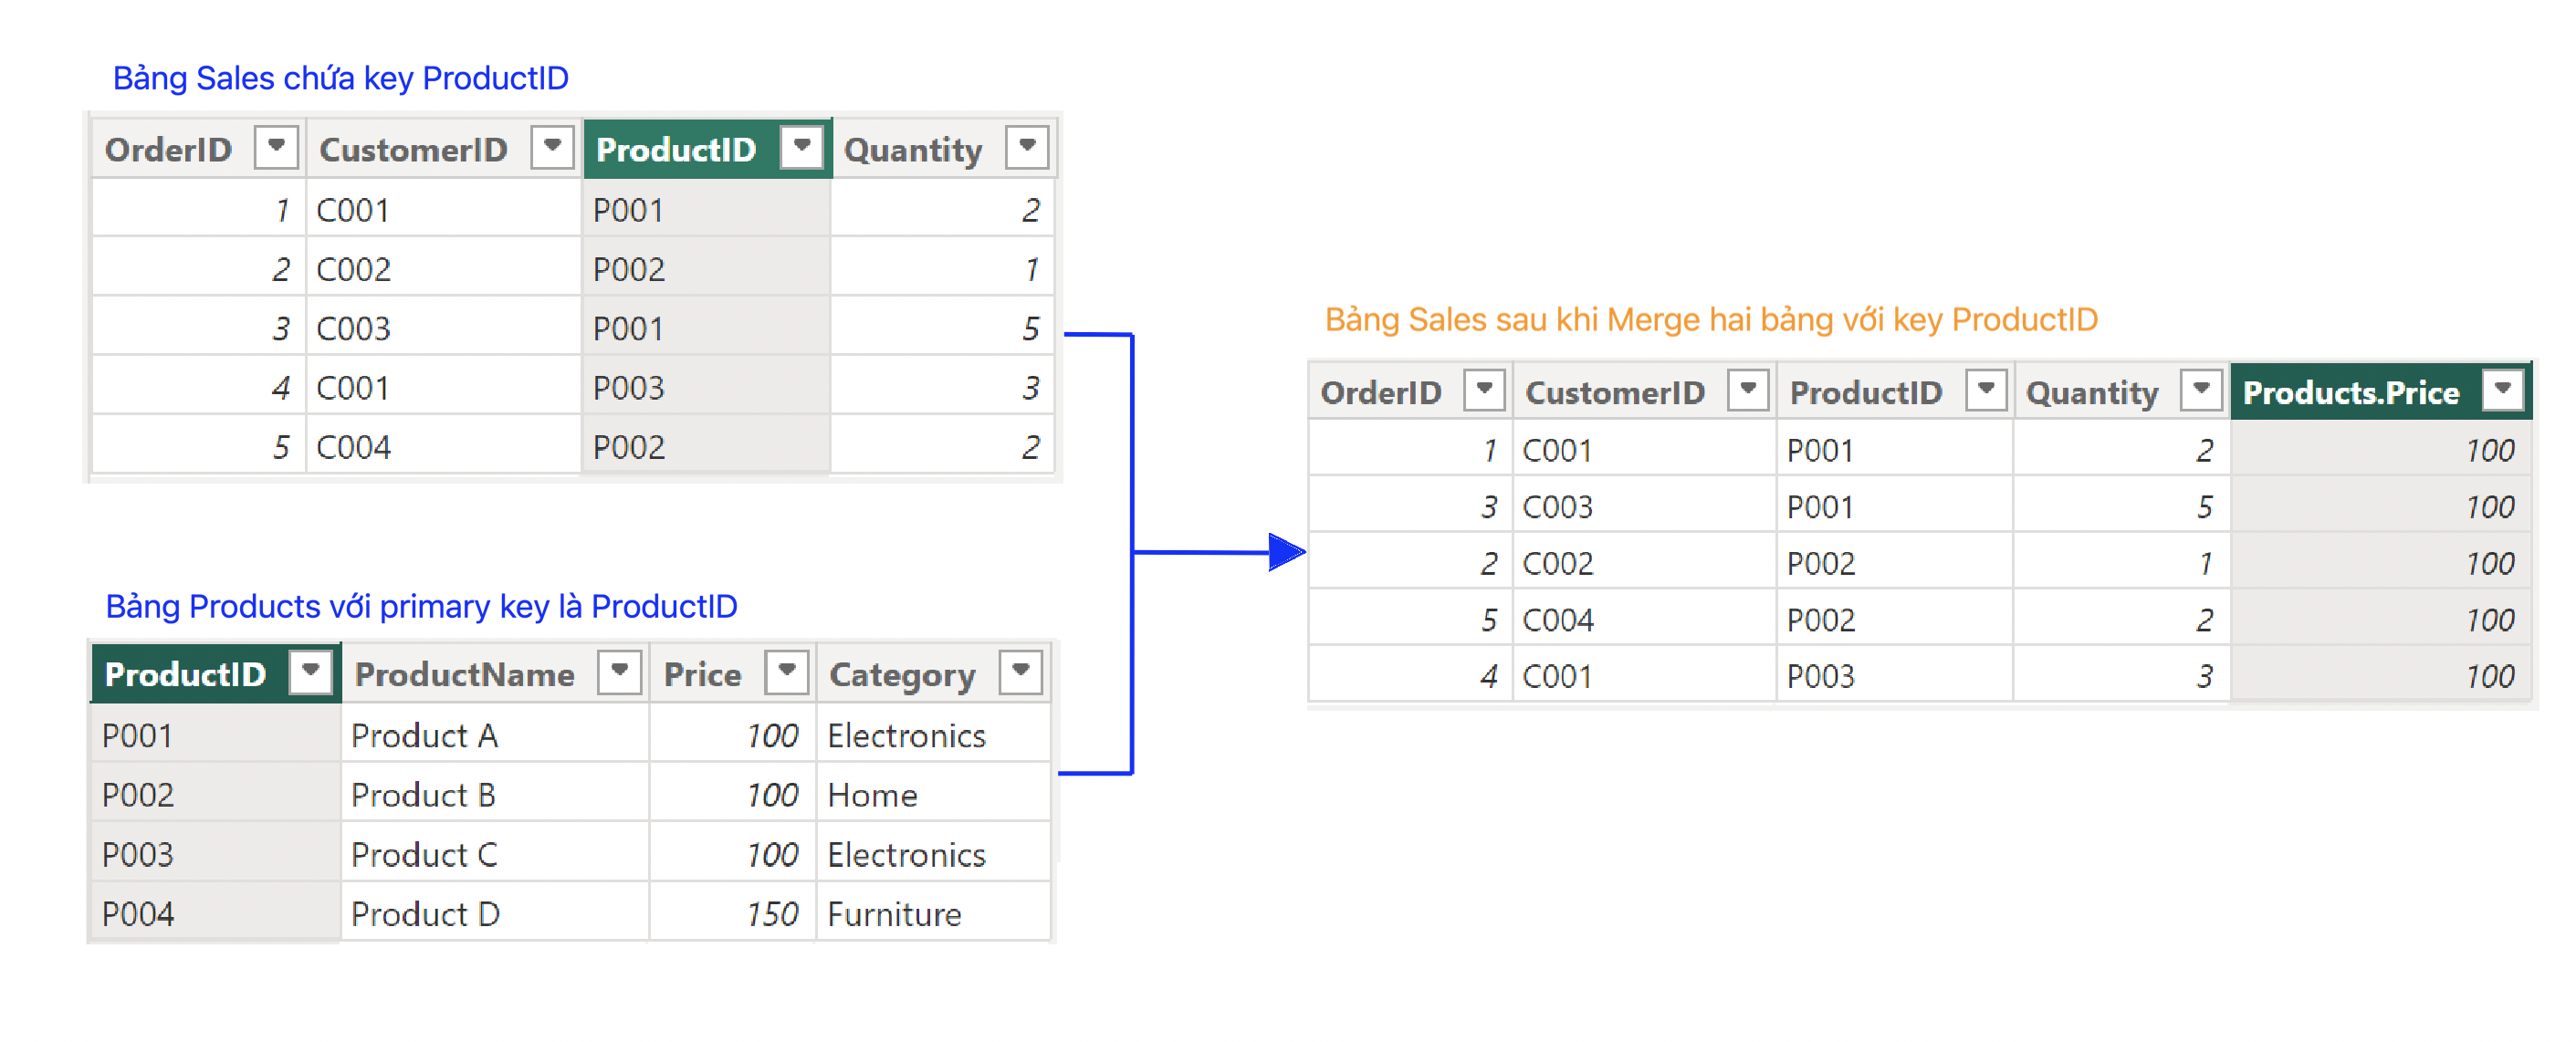This screenshot has height=1042, width=2576.
Task: Click P003 cell in merged table
Action: click(1894, 675)
